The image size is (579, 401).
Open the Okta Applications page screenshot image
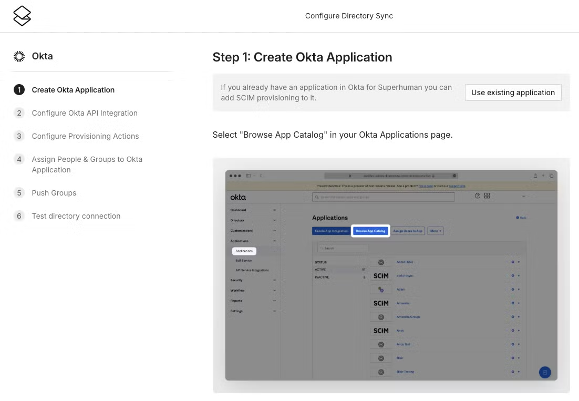coord(391,275)
